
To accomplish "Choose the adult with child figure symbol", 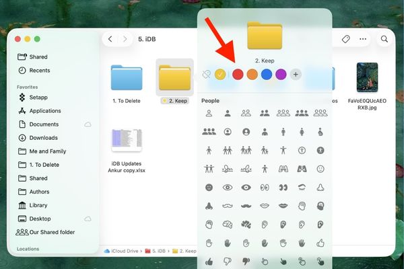I will coord(265,151).
